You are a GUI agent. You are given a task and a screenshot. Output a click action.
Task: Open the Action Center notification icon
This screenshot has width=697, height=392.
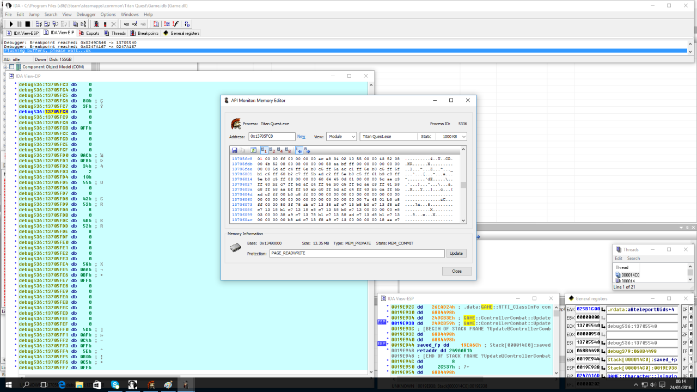click(x=662, y=384)
